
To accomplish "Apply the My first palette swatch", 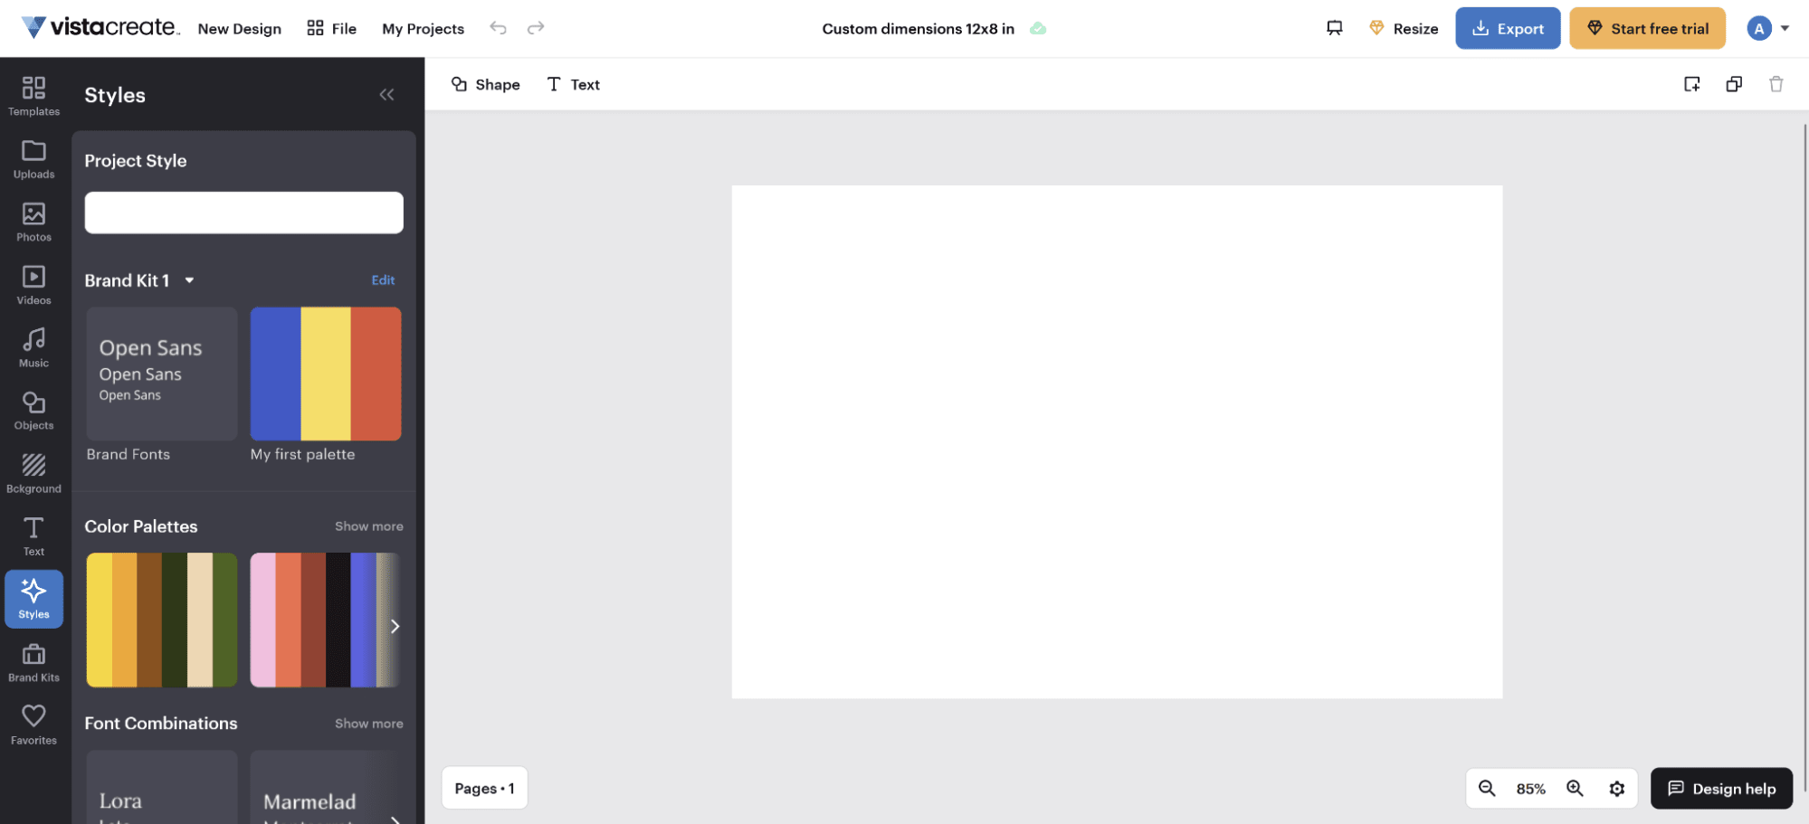I will pos(326,374).
